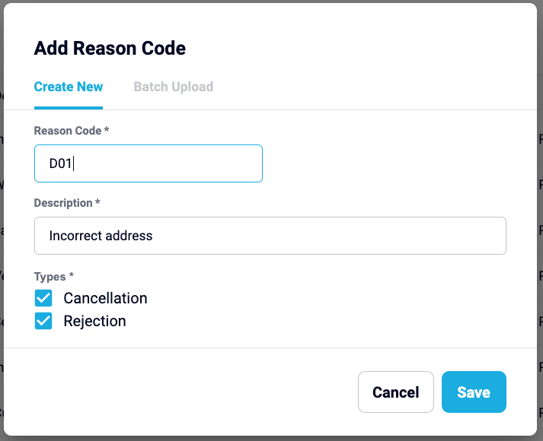Click into the Description text field
Screen dimensions: 543x441
tap(270, 236)
